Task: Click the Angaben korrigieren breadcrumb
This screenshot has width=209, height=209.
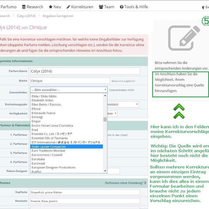Action: coord(58,16)
